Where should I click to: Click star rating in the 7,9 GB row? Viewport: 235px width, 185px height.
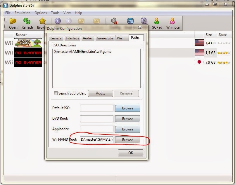point(224,62)
